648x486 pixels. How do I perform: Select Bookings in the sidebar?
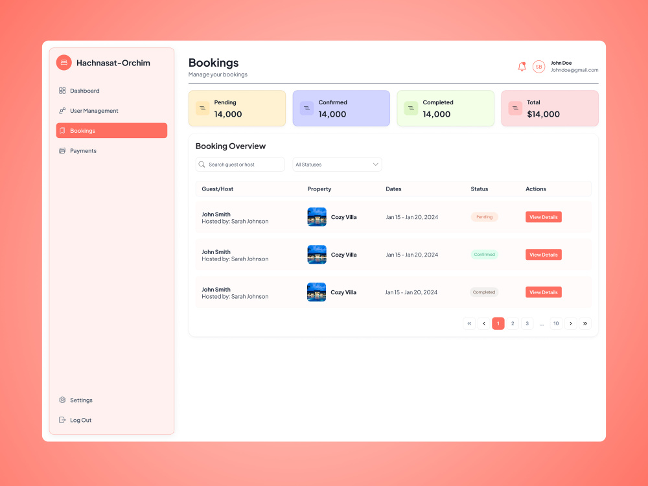111,131
